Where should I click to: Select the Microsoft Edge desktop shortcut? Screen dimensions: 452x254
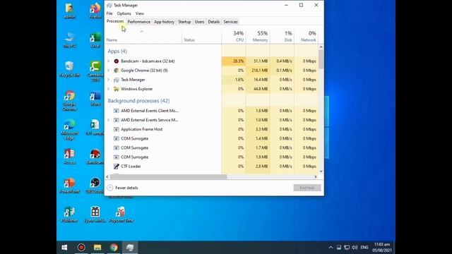pyautogui.click(x=69, y=130)
